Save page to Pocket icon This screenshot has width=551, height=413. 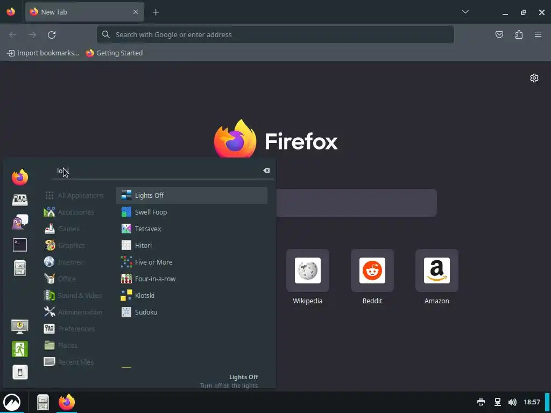pyautogui.click(x=499, y=34)
